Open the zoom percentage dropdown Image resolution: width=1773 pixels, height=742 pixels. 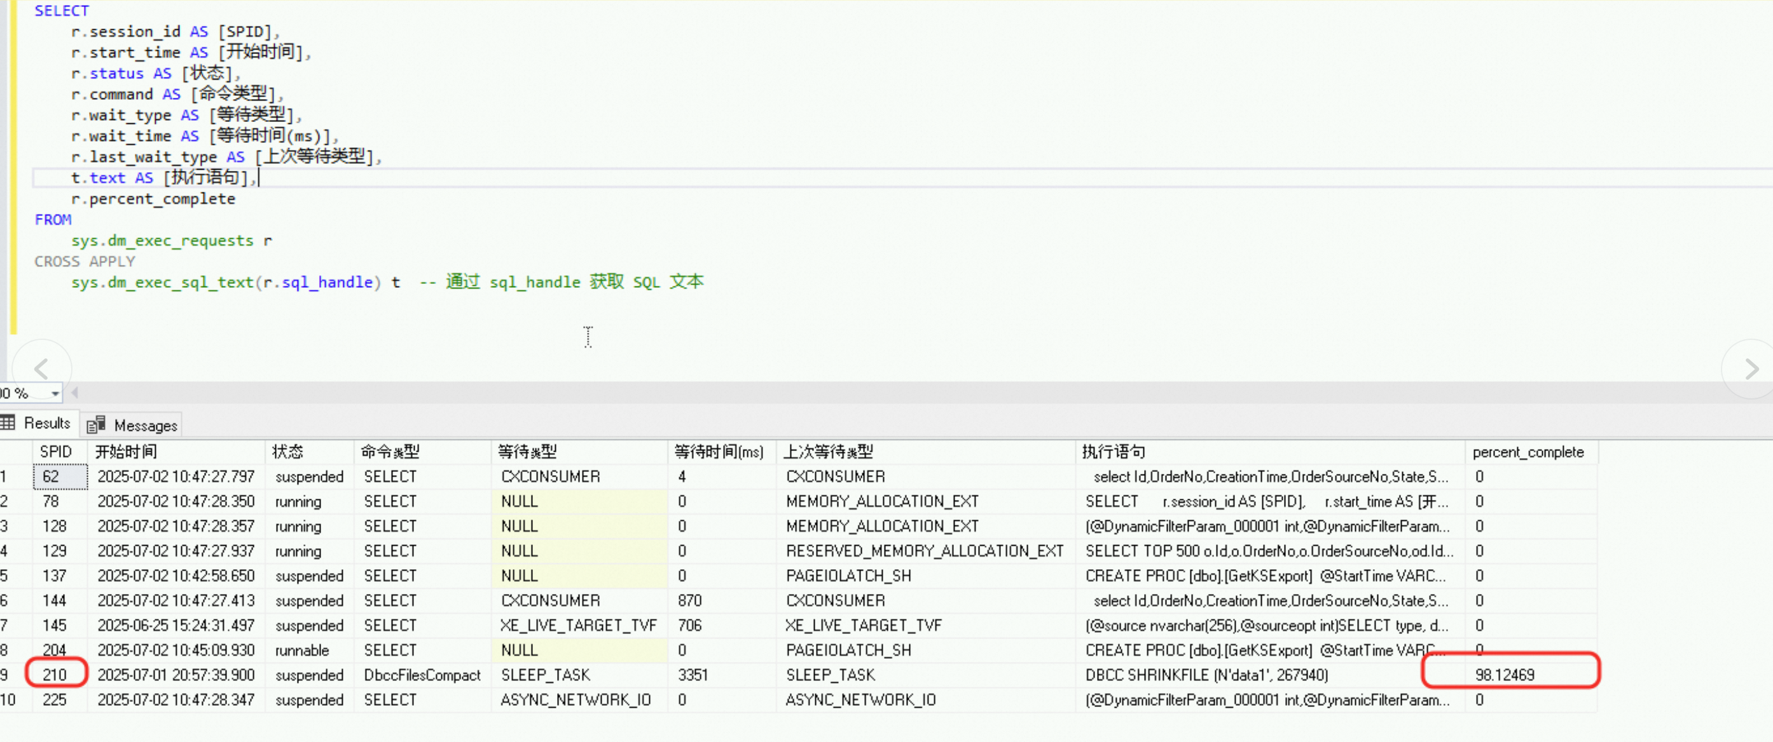pyautogui.click(x=55, y=393)
